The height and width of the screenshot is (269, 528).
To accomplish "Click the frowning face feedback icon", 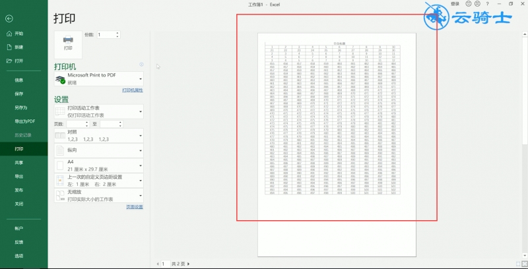I will pos(477,4).
